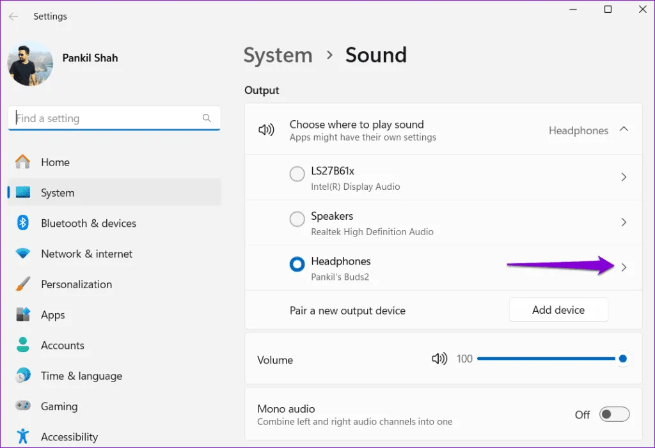This screenshot has width=655, height=448.
Task: Navigate to System breadcrumb link
Action: (x=278, y=55)
